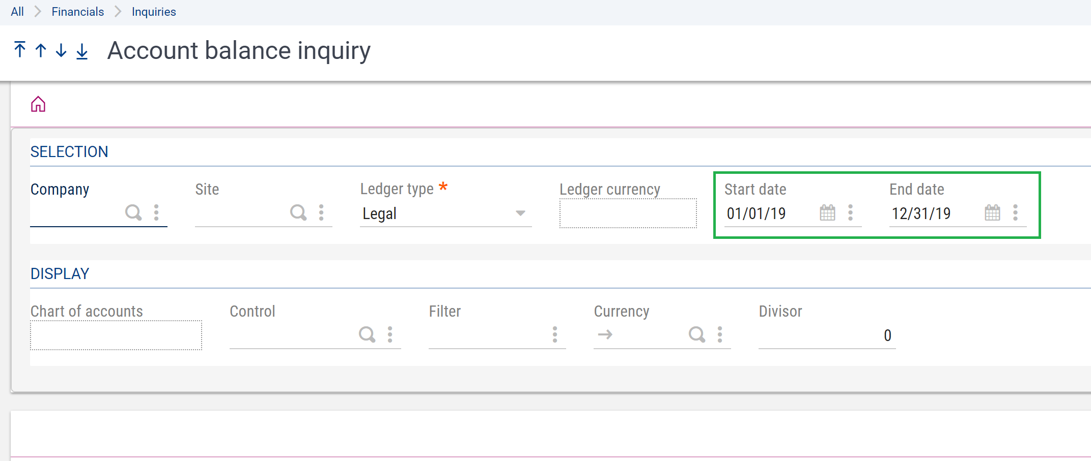Click the All breadcrumb link
This screenshot has width=1091, height=461.
tap(17, 11)
